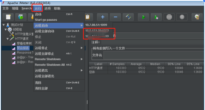Select 察看结果树 in the tree
The width and height of the screenshot is (205, 110).
point(24,43)
